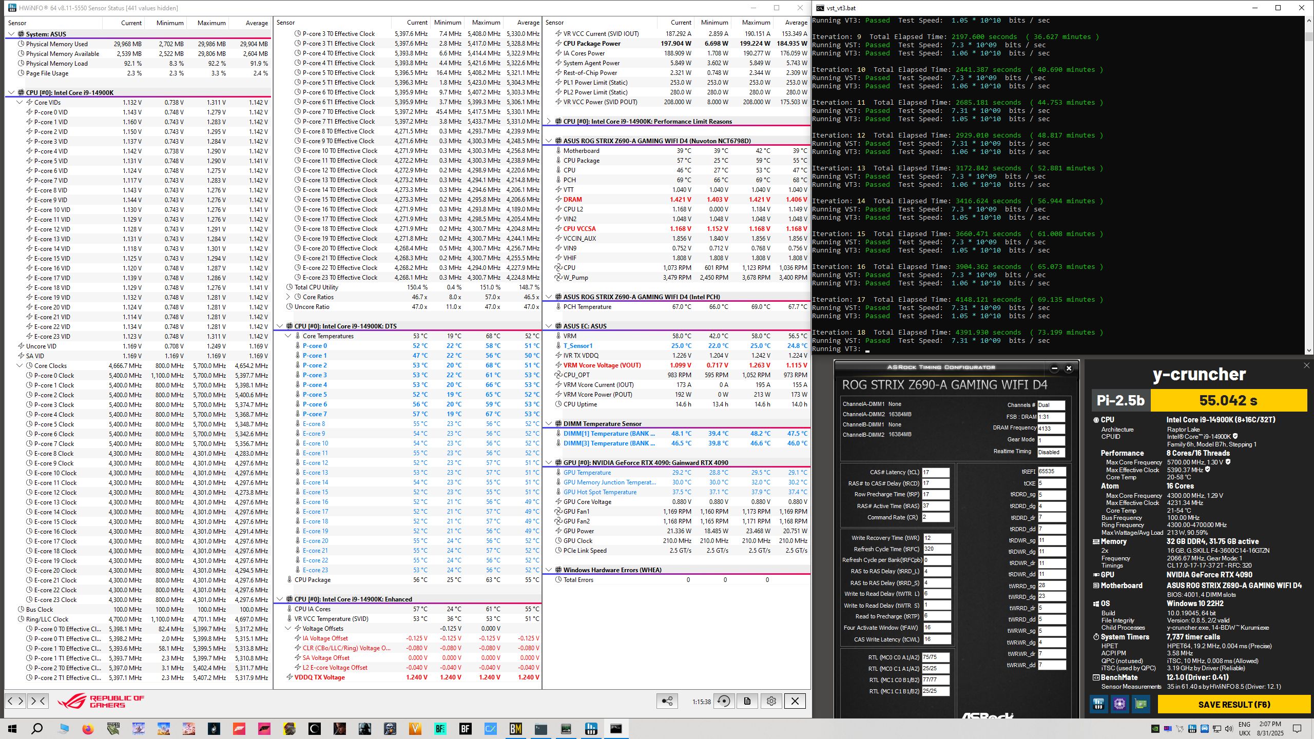Collapse Windows Hardware Errors (WHEA) group

[x=549, y=570]
